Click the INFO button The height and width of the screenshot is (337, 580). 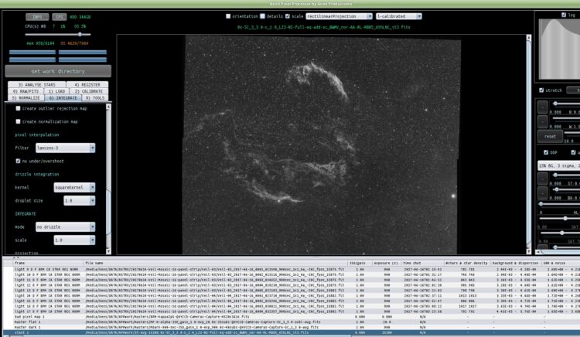click(37, 17)
